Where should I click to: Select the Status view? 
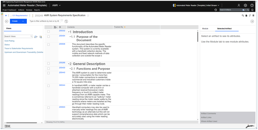7,44
